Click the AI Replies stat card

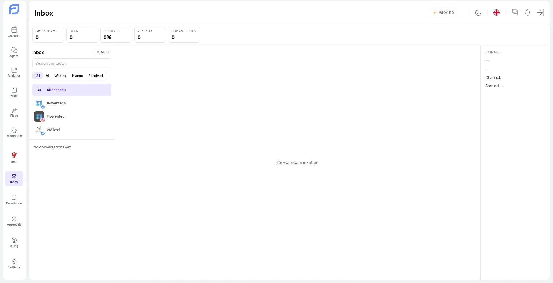150,35
